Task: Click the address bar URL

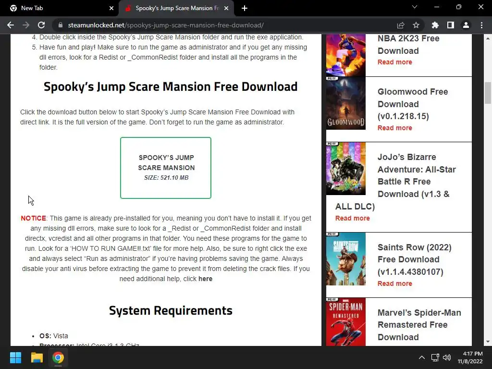Action: [166, 25]
